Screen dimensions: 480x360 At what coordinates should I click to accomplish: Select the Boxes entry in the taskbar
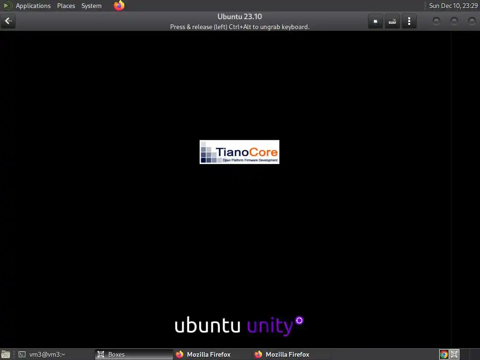134,354
